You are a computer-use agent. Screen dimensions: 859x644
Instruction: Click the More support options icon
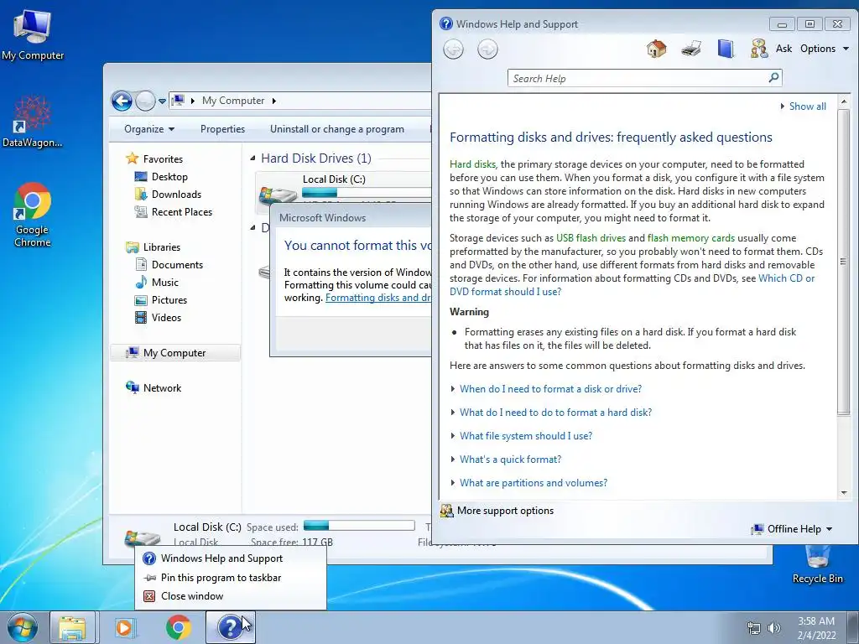tap(447, 511)
